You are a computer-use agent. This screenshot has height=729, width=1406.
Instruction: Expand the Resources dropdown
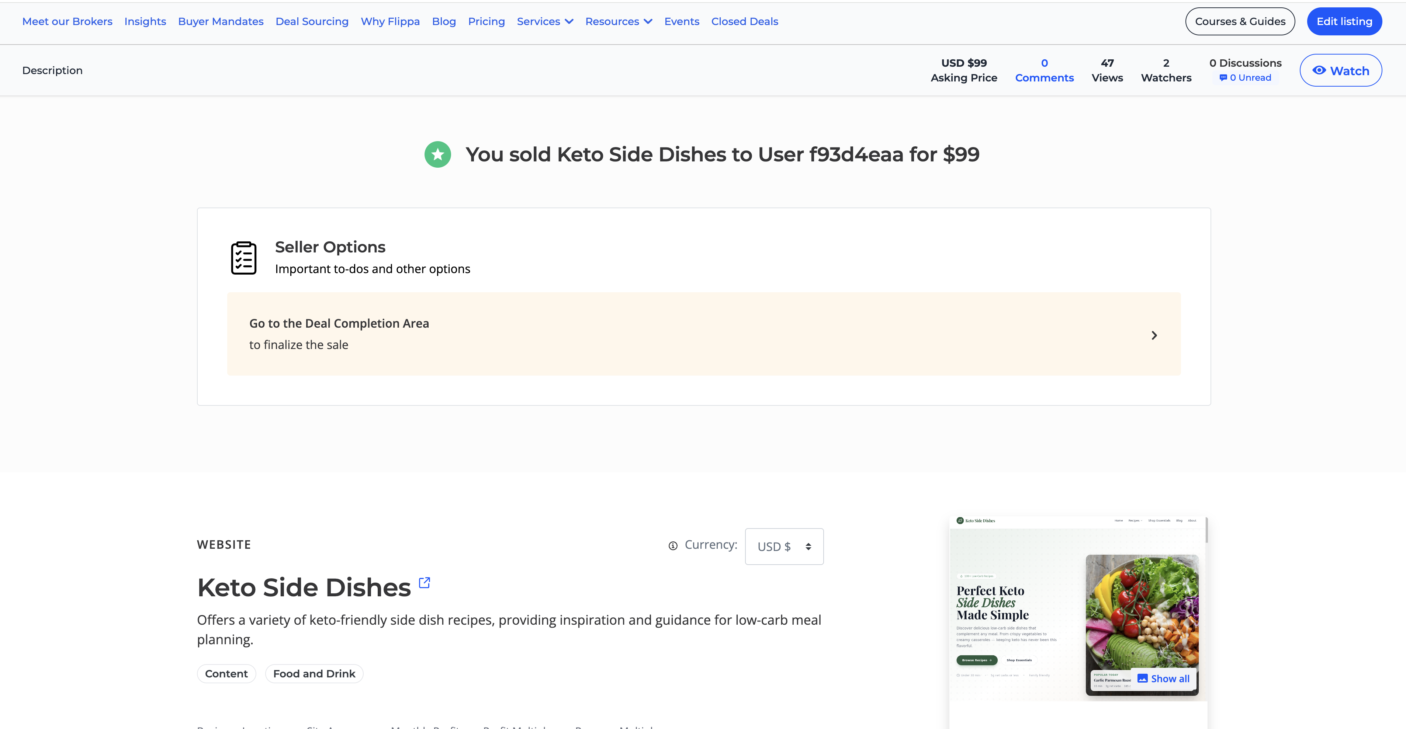click(x=618, y=21)
